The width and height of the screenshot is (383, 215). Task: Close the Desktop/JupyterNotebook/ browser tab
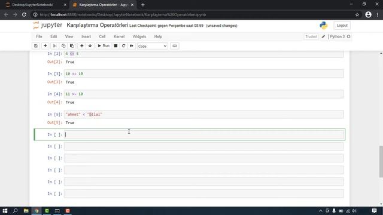click(x=65, y=5)
